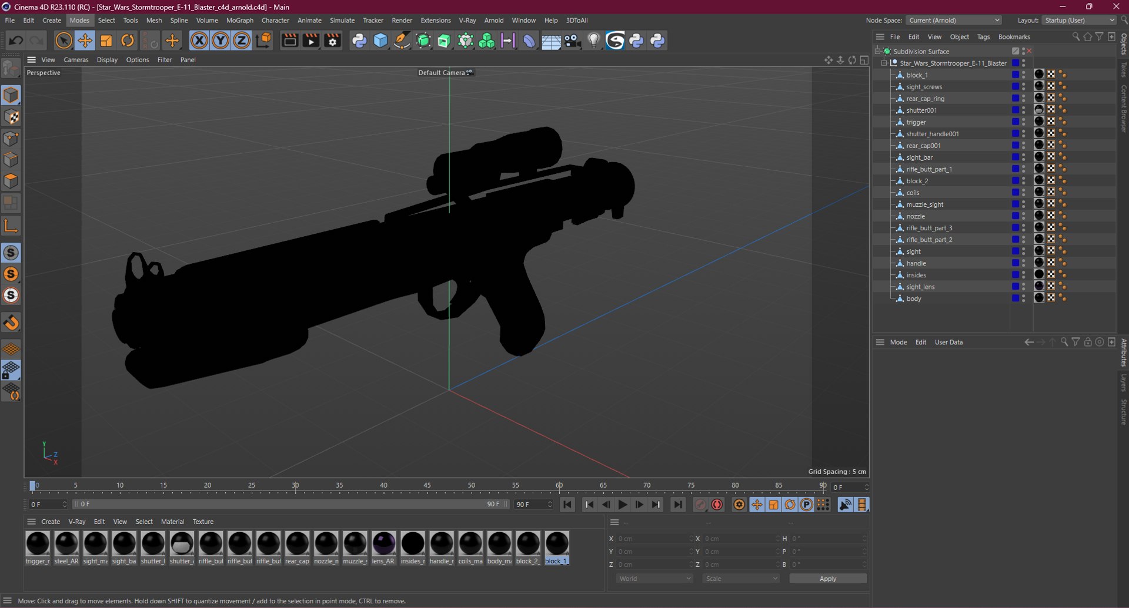
Task: Toggle visibility dots for body
Action: coord(1024,298)
